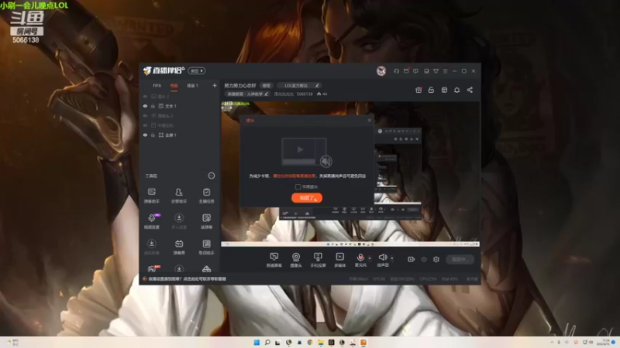Click the room lock icon at top right

point(431,90)
